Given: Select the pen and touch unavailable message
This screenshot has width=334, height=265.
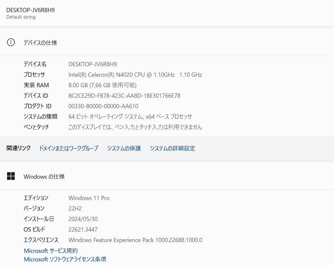Looking at the screenshot, I should tap(135, 127).
